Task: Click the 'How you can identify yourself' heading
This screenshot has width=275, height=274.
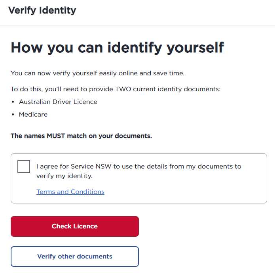Action: pos(117,48)
